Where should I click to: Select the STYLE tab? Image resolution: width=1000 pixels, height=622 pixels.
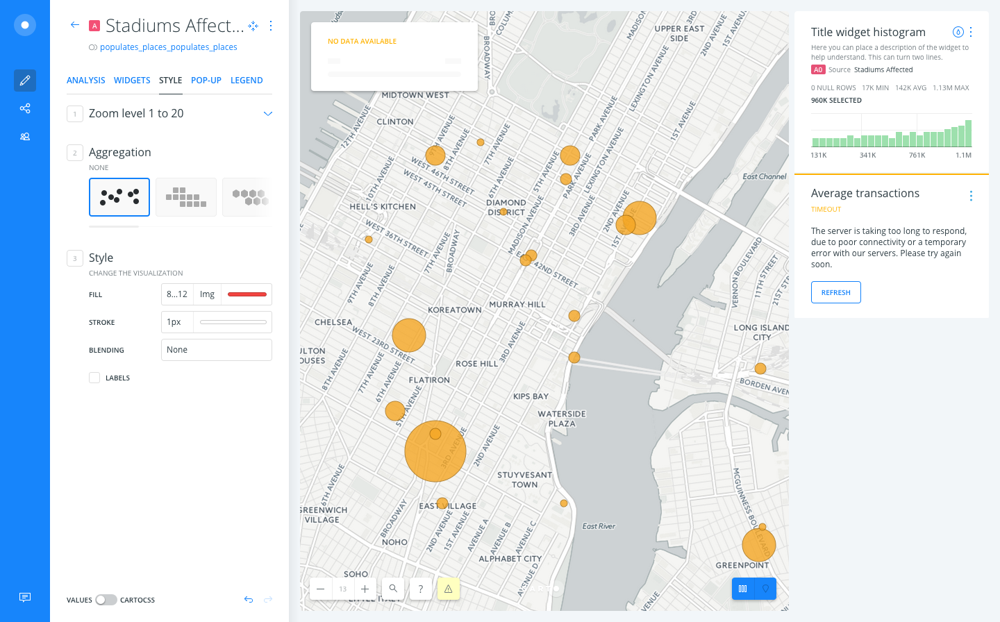[171, 81]
